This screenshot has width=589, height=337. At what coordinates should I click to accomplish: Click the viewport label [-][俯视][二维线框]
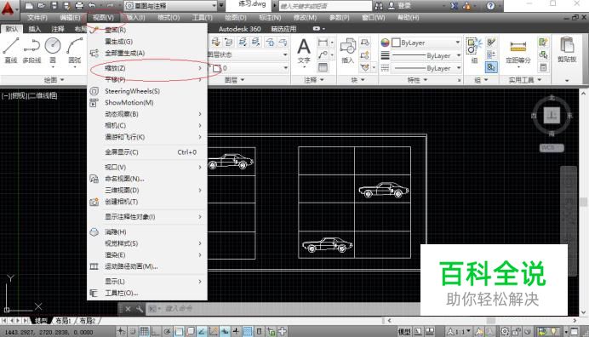29,95
